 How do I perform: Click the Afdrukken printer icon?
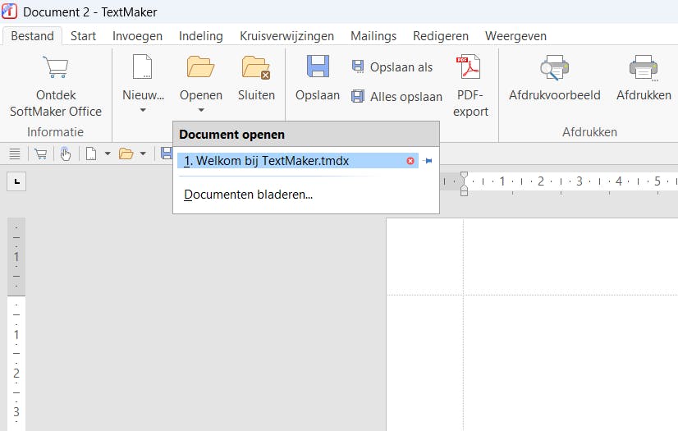(x=644, y=67)
